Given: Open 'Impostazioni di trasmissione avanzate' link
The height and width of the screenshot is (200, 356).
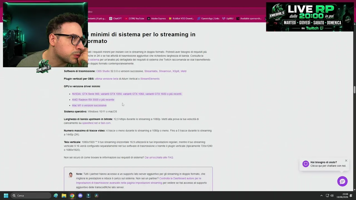Looking at the screenshot, I should (x=119, y=183).
